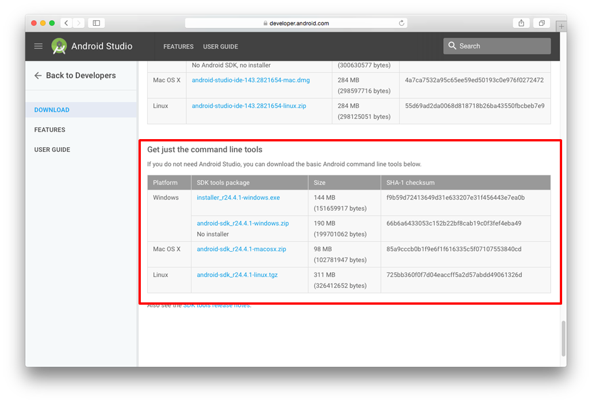Select FEATURES in the left sidebar

click(x=50, y=129)
